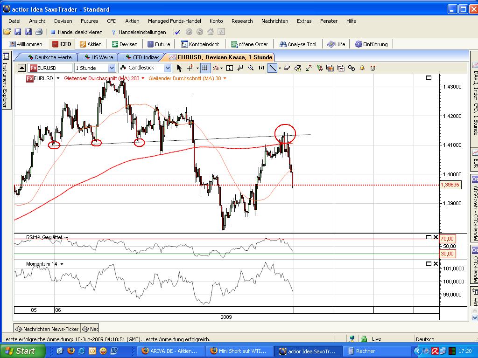
Task: Activate the crosshair cursor tool
Action: [x=189, y=68]
